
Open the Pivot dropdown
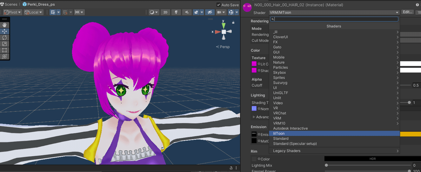[x=12, y=12]
